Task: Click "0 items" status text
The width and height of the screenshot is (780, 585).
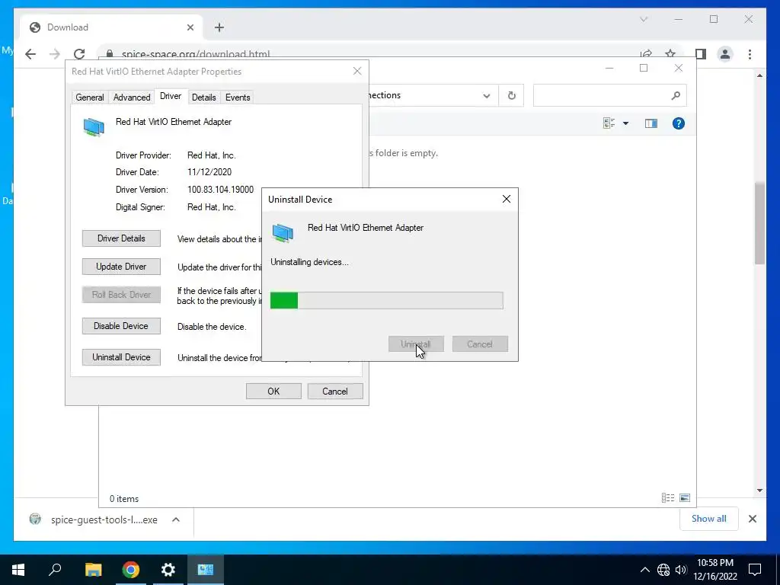Action: tap(124, 498)
